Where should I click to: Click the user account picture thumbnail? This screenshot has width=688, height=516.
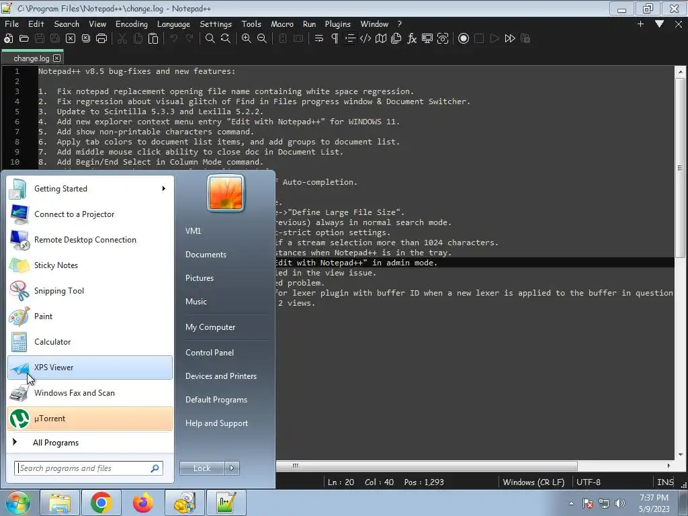tap(226, 193)
